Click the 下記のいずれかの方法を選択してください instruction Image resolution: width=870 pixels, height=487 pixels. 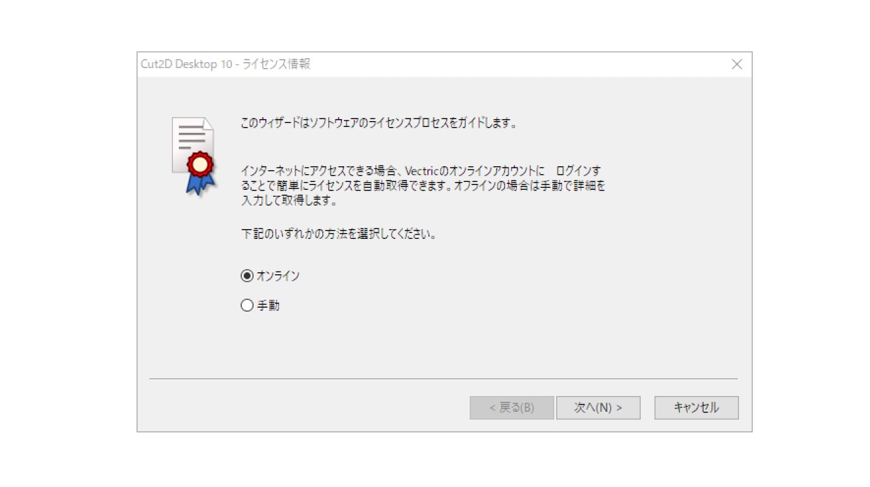[339, 234]
